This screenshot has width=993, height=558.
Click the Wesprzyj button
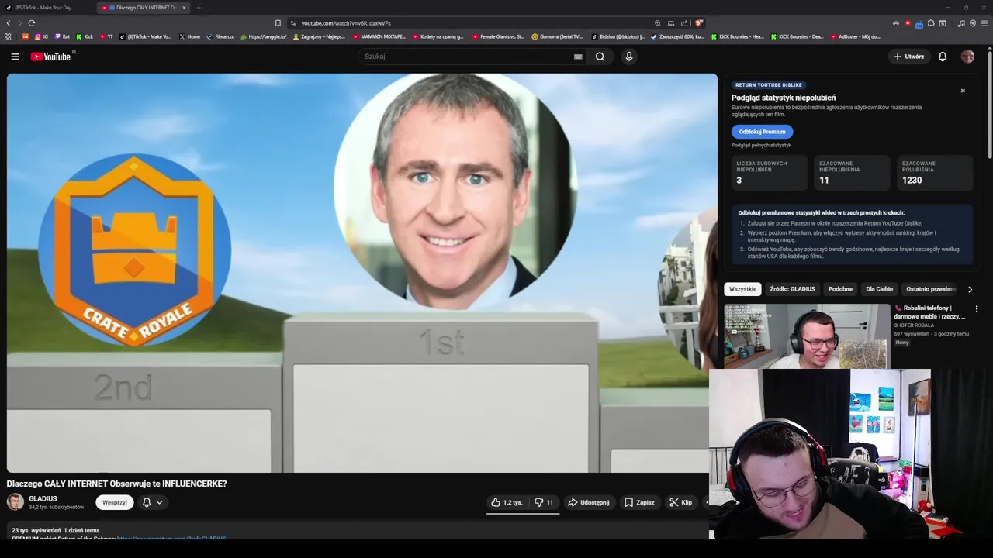115,502
